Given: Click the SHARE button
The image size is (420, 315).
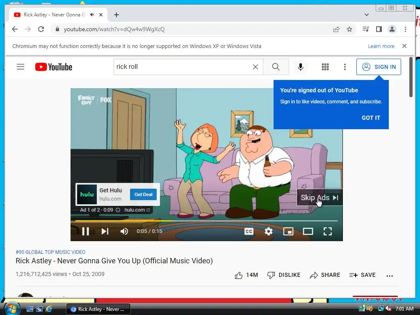Looking at the screenshot, I should tap(325, 275).
